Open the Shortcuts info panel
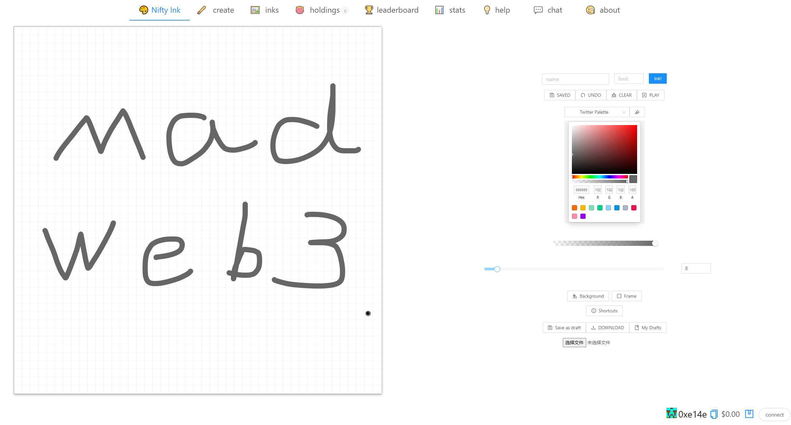Viewport: 791px width, 425px height. [x=604, y=311]
